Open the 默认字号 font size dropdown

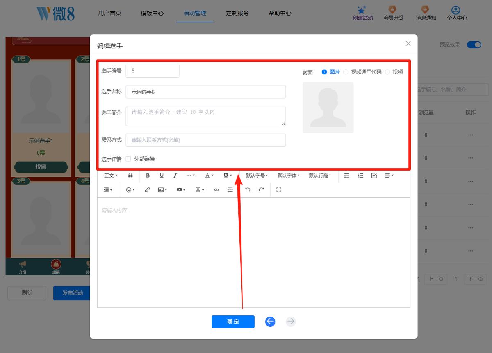click(x=257, y=175)
